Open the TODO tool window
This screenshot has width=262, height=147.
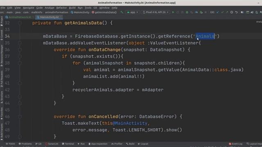click(x=10, y=144)
